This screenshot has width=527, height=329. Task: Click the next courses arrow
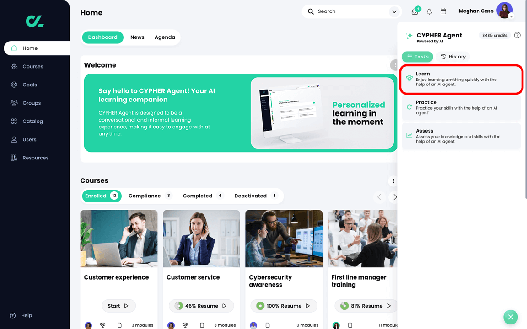click(x=394, y=197)
